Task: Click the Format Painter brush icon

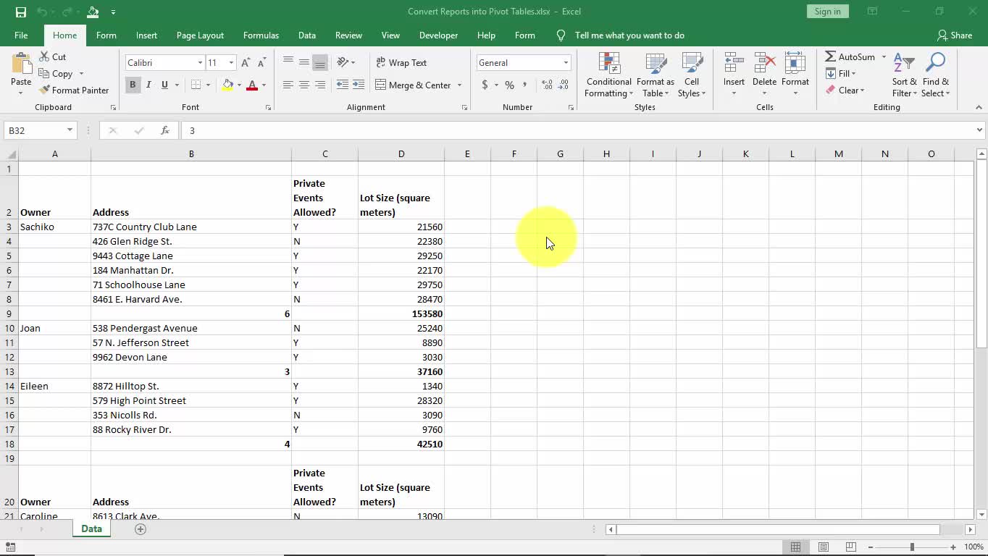Action: (45, 90)
